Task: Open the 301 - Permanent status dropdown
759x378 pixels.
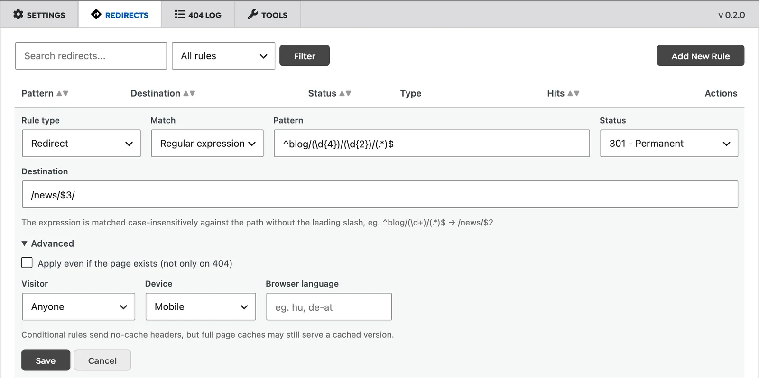Action: point(669,144)
